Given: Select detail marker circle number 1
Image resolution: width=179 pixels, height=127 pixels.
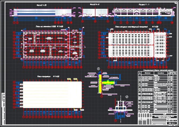Looking at the screenshot, I should (98, 69).
